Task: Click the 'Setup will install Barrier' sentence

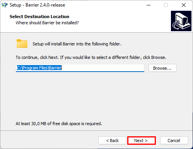Action: [77, 44]
